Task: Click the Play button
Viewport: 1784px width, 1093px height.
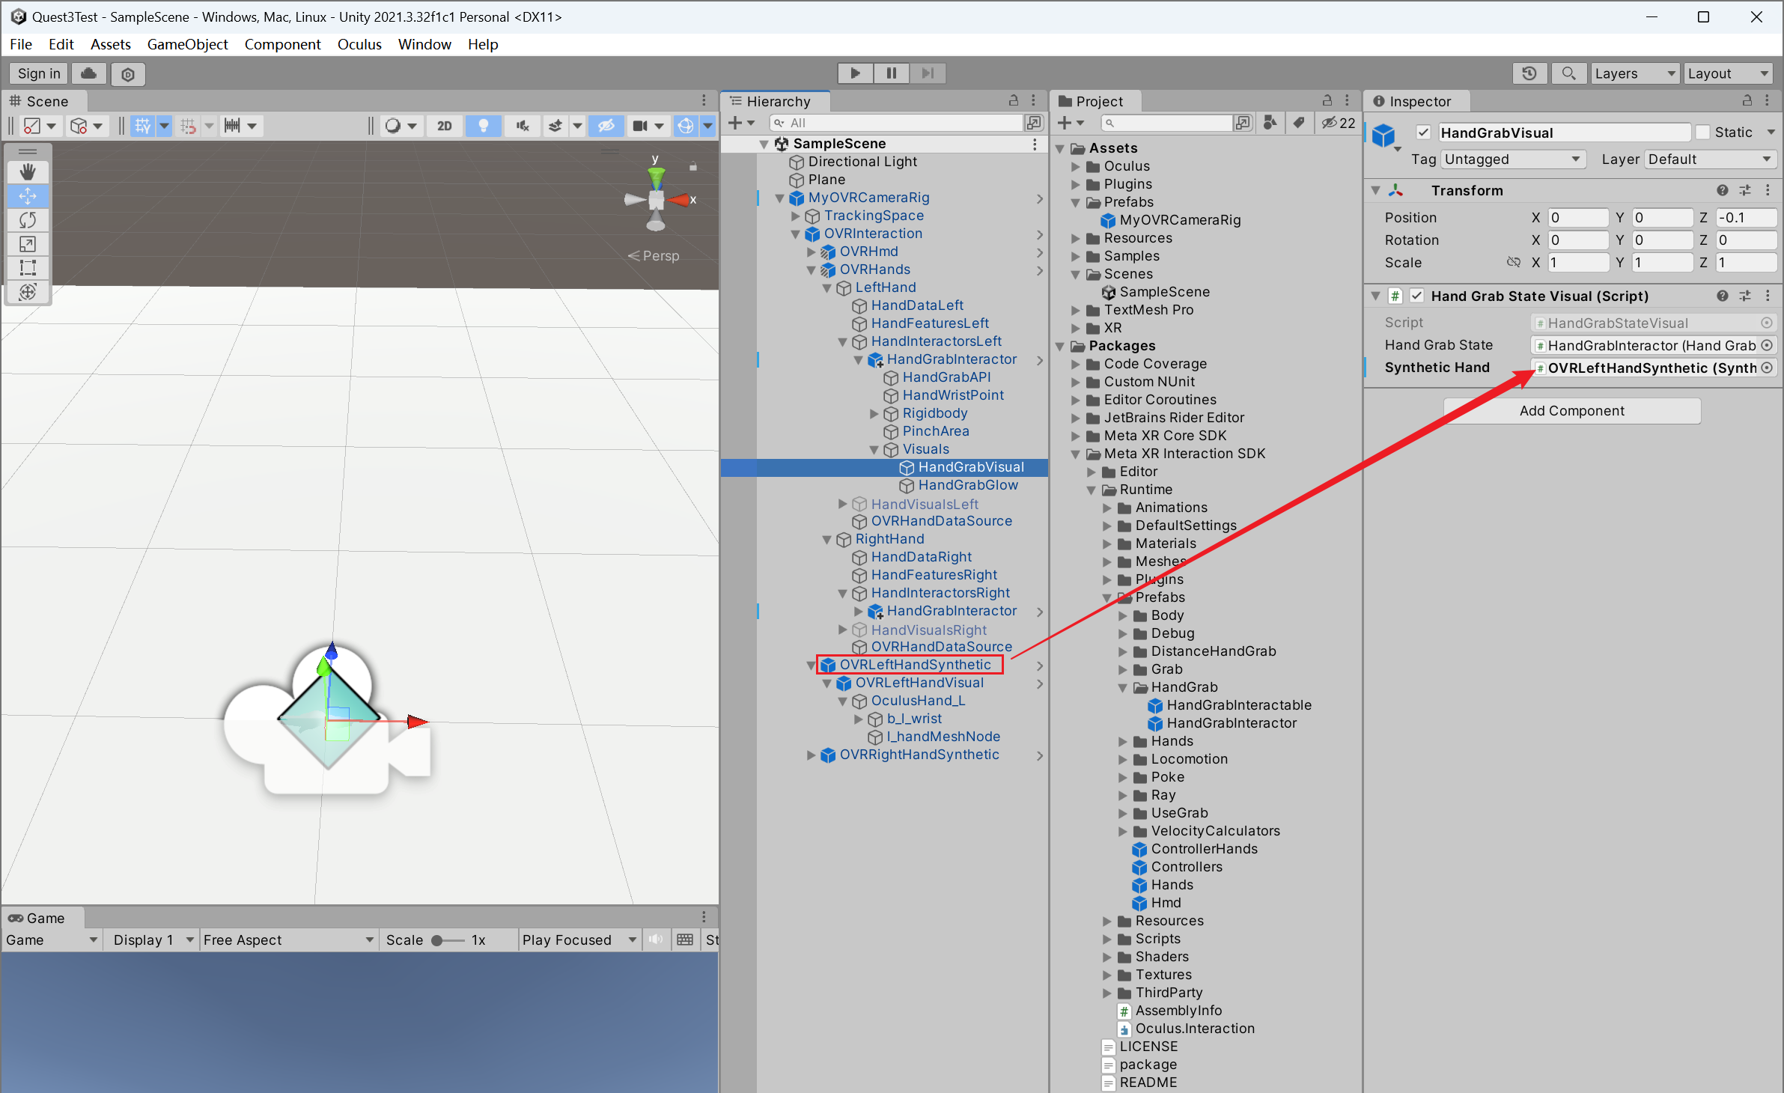Action: point(855,73)
